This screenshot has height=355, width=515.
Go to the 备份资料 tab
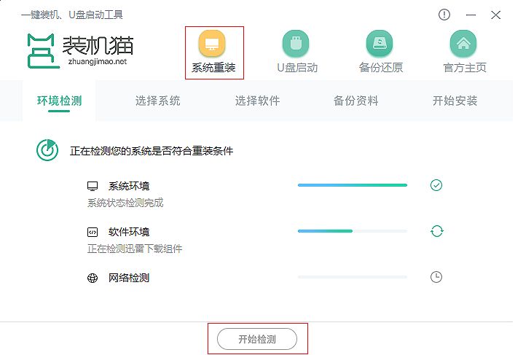(x=356, y=101)
